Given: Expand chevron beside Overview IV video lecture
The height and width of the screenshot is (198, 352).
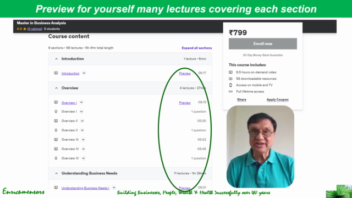Looking at the screenshot, I should pos(83,149).
